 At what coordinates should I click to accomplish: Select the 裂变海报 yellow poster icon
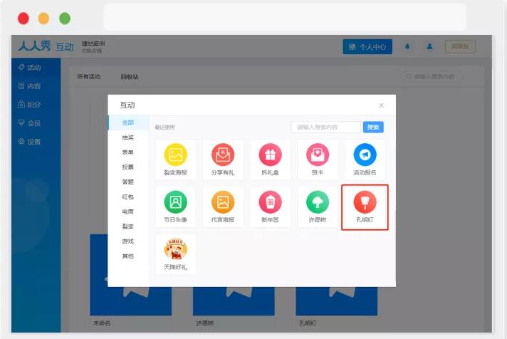(x=176, y=155)
